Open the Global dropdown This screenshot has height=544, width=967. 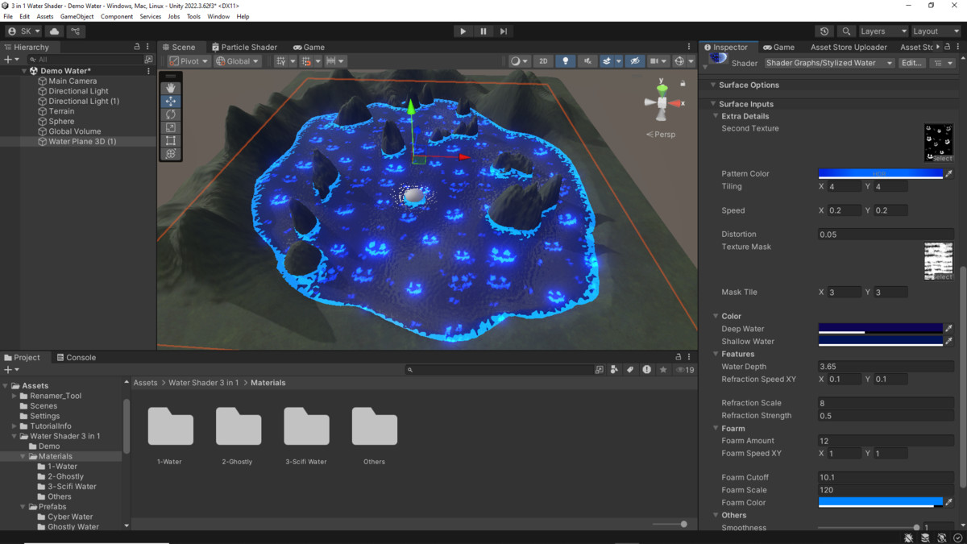pyautogui.click(x=237, y=61)
